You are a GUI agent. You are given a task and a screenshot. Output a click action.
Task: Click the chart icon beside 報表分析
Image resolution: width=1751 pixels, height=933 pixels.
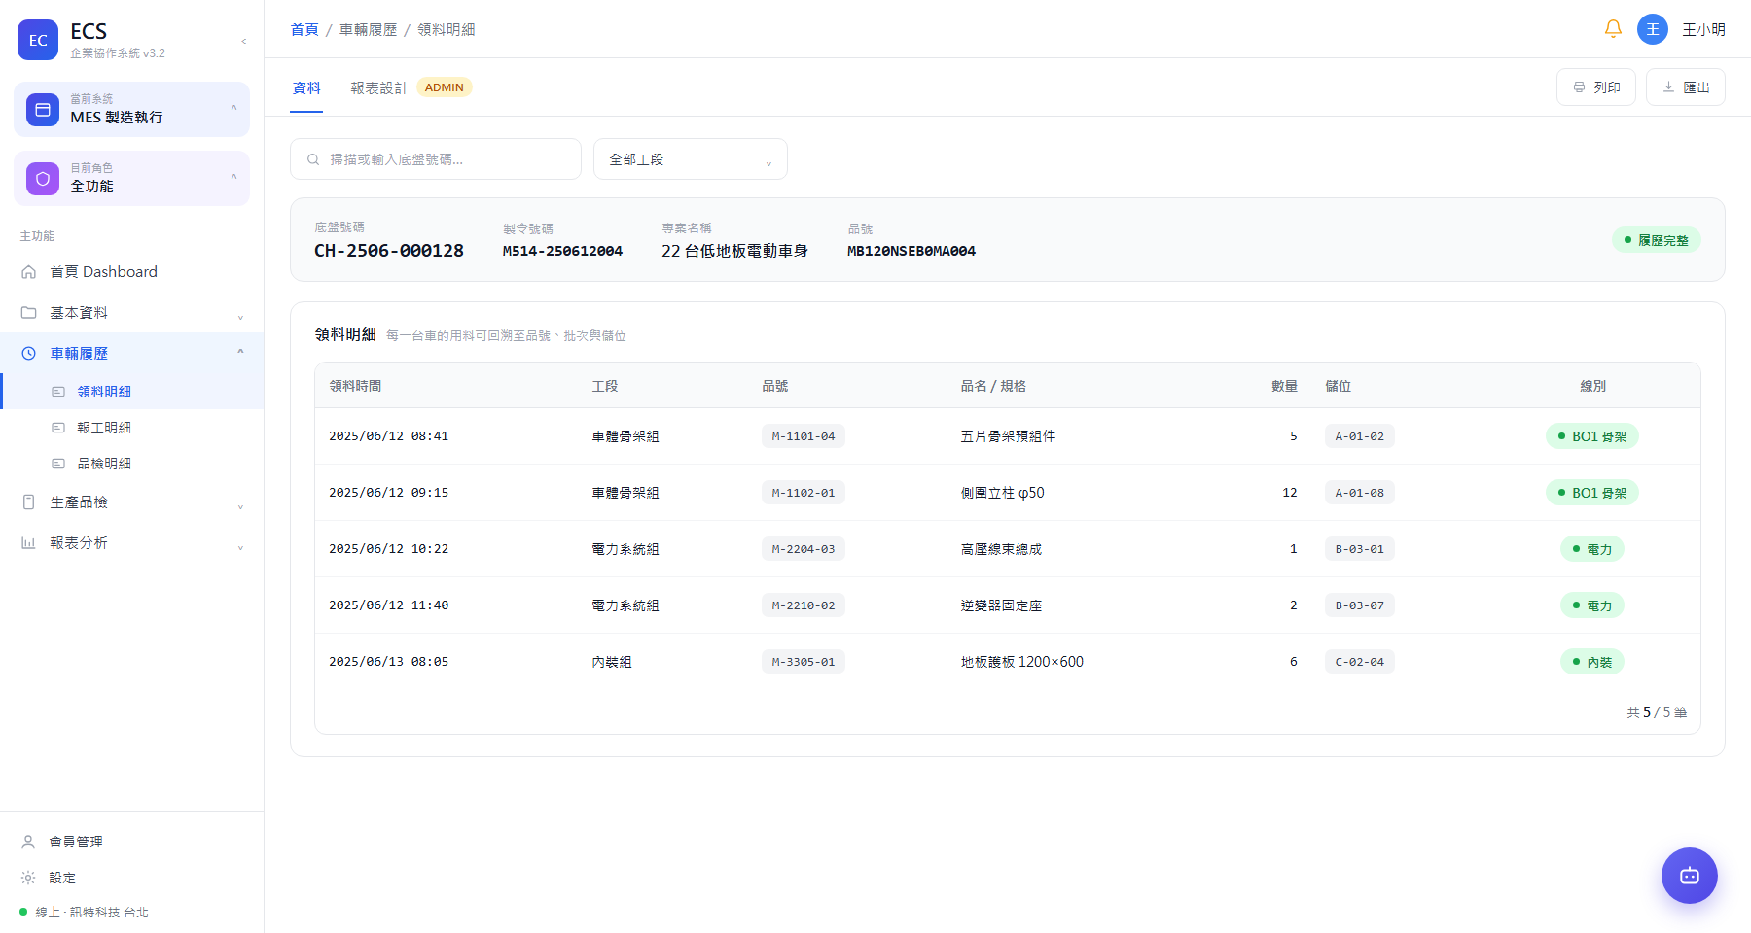click(x=29, y=543)
